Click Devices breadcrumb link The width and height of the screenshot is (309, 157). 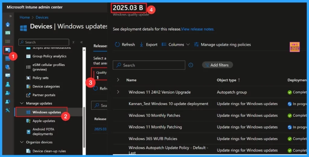pos(42,17)
